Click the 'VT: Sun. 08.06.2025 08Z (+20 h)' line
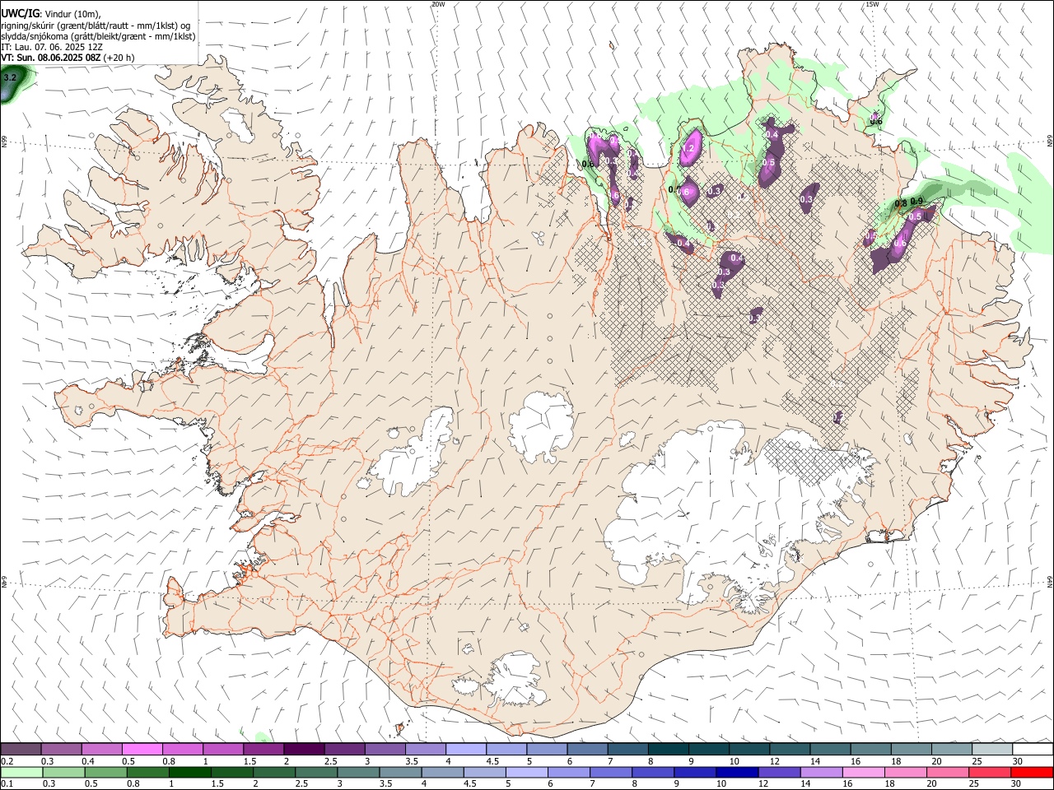The width and height of the screenshot is (1054, 790). (68, 58)
